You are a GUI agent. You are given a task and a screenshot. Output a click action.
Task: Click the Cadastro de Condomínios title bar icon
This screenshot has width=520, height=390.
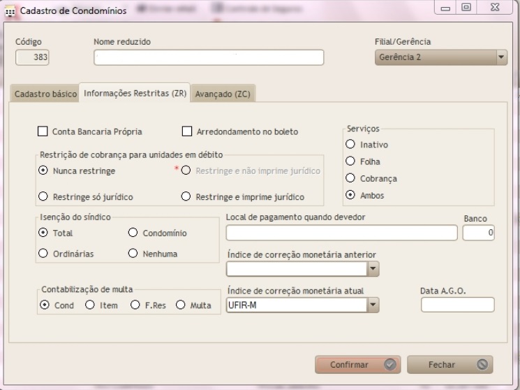pos(10,11)
